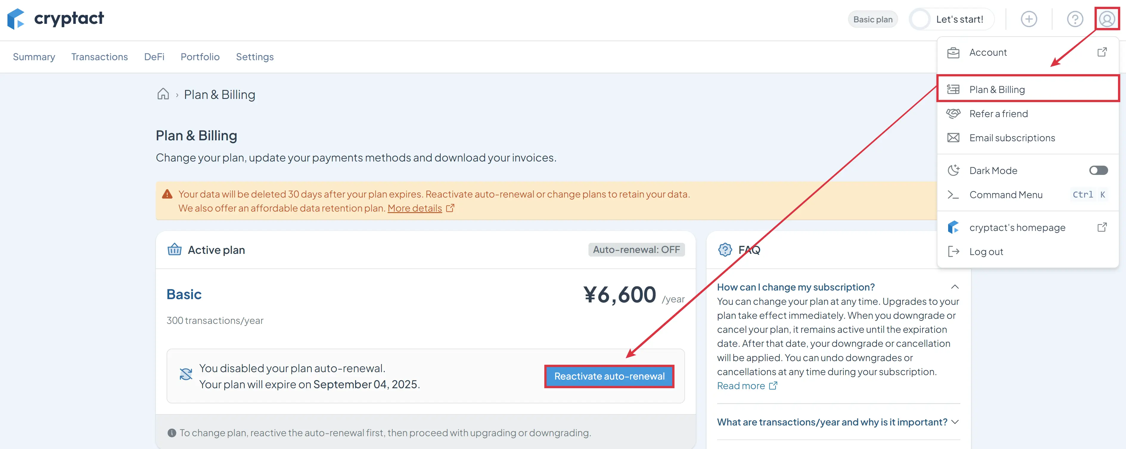
Task: Select Refer a friend menu item
Action: (x=1028, y=114)
